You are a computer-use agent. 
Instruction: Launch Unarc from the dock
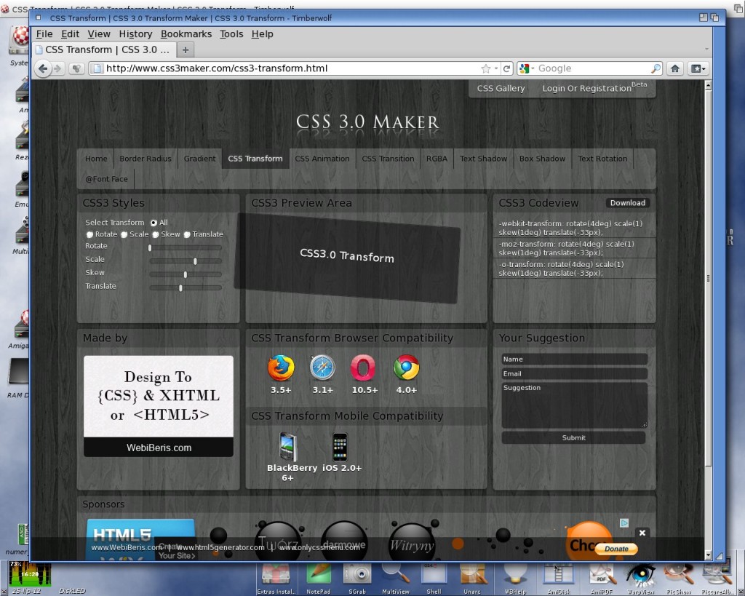[472, 577]
